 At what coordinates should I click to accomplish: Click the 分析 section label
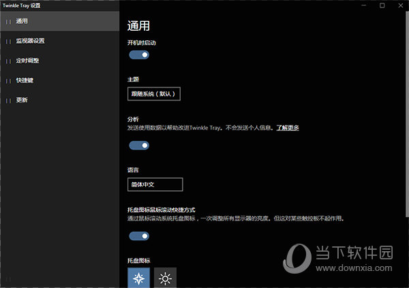(133, 119)
